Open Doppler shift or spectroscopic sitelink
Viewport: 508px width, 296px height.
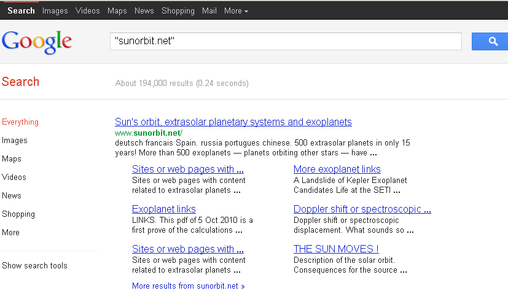click(x=362, y=209)
